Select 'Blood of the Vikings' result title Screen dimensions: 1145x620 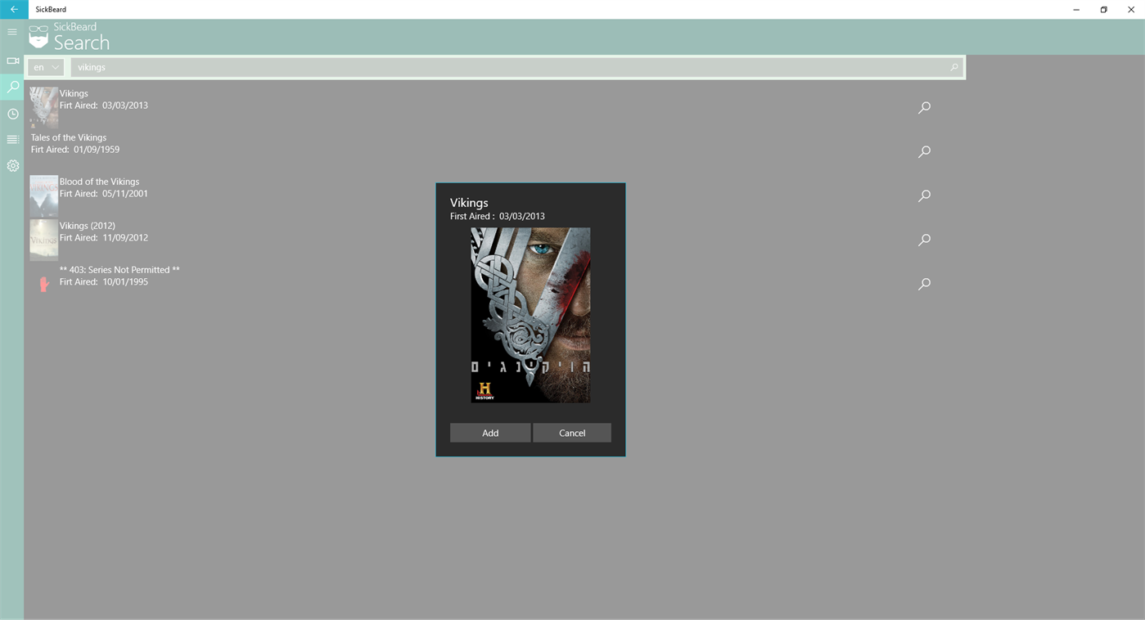99,182
